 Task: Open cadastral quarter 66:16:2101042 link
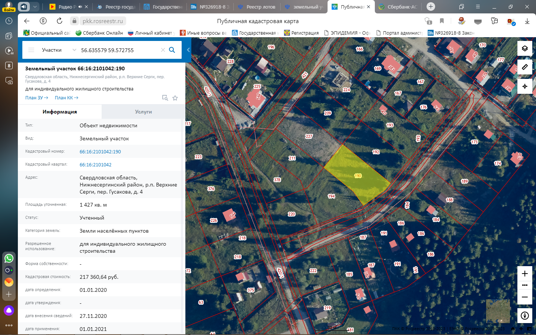95,165
